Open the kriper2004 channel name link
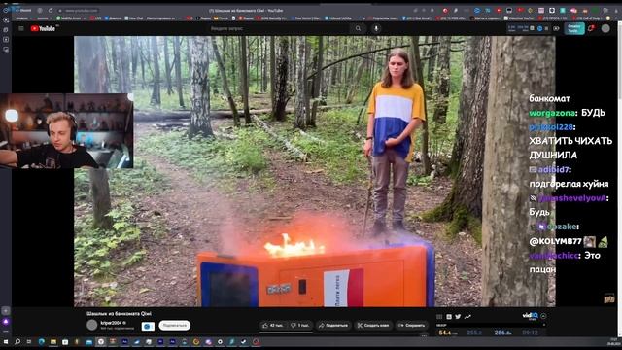The height and width of the screenshot is (350, 622). click(112, 323)
